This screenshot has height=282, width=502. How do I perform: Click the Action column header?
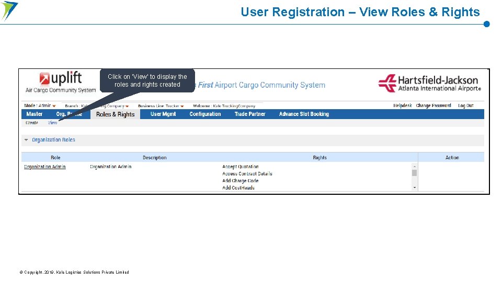[452, 157]
